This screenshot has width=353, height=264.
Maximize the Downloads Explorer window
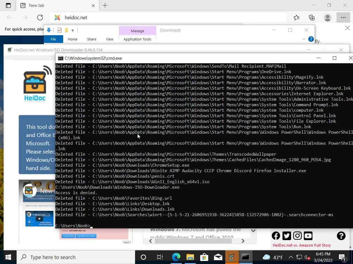click(x=290, y=30)
